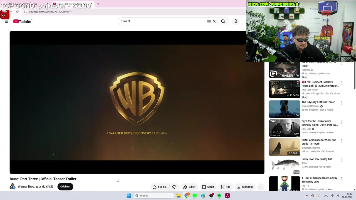
Task: Download the video with Stáhnout
Action: point(245,187)
